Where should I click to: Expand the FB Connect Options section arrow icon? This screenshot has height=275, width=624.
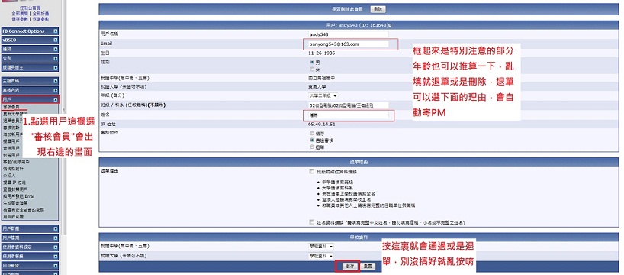(x=56, y=31)
